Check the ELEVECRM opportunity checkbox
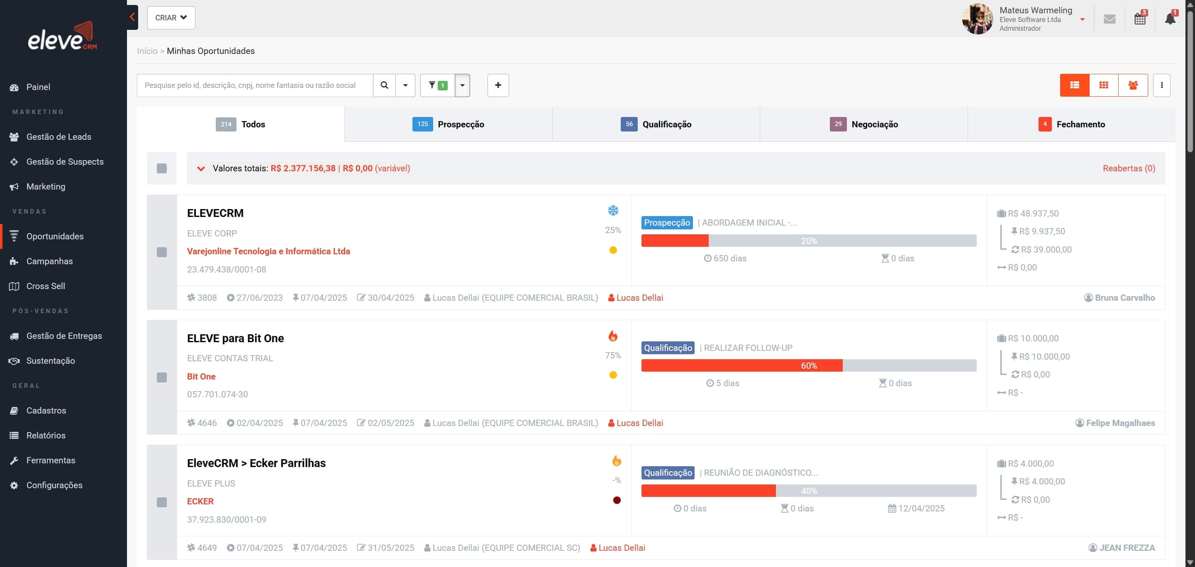This screenshot has height=567, width=1195. pyautogui.click(x=161, y=252)
